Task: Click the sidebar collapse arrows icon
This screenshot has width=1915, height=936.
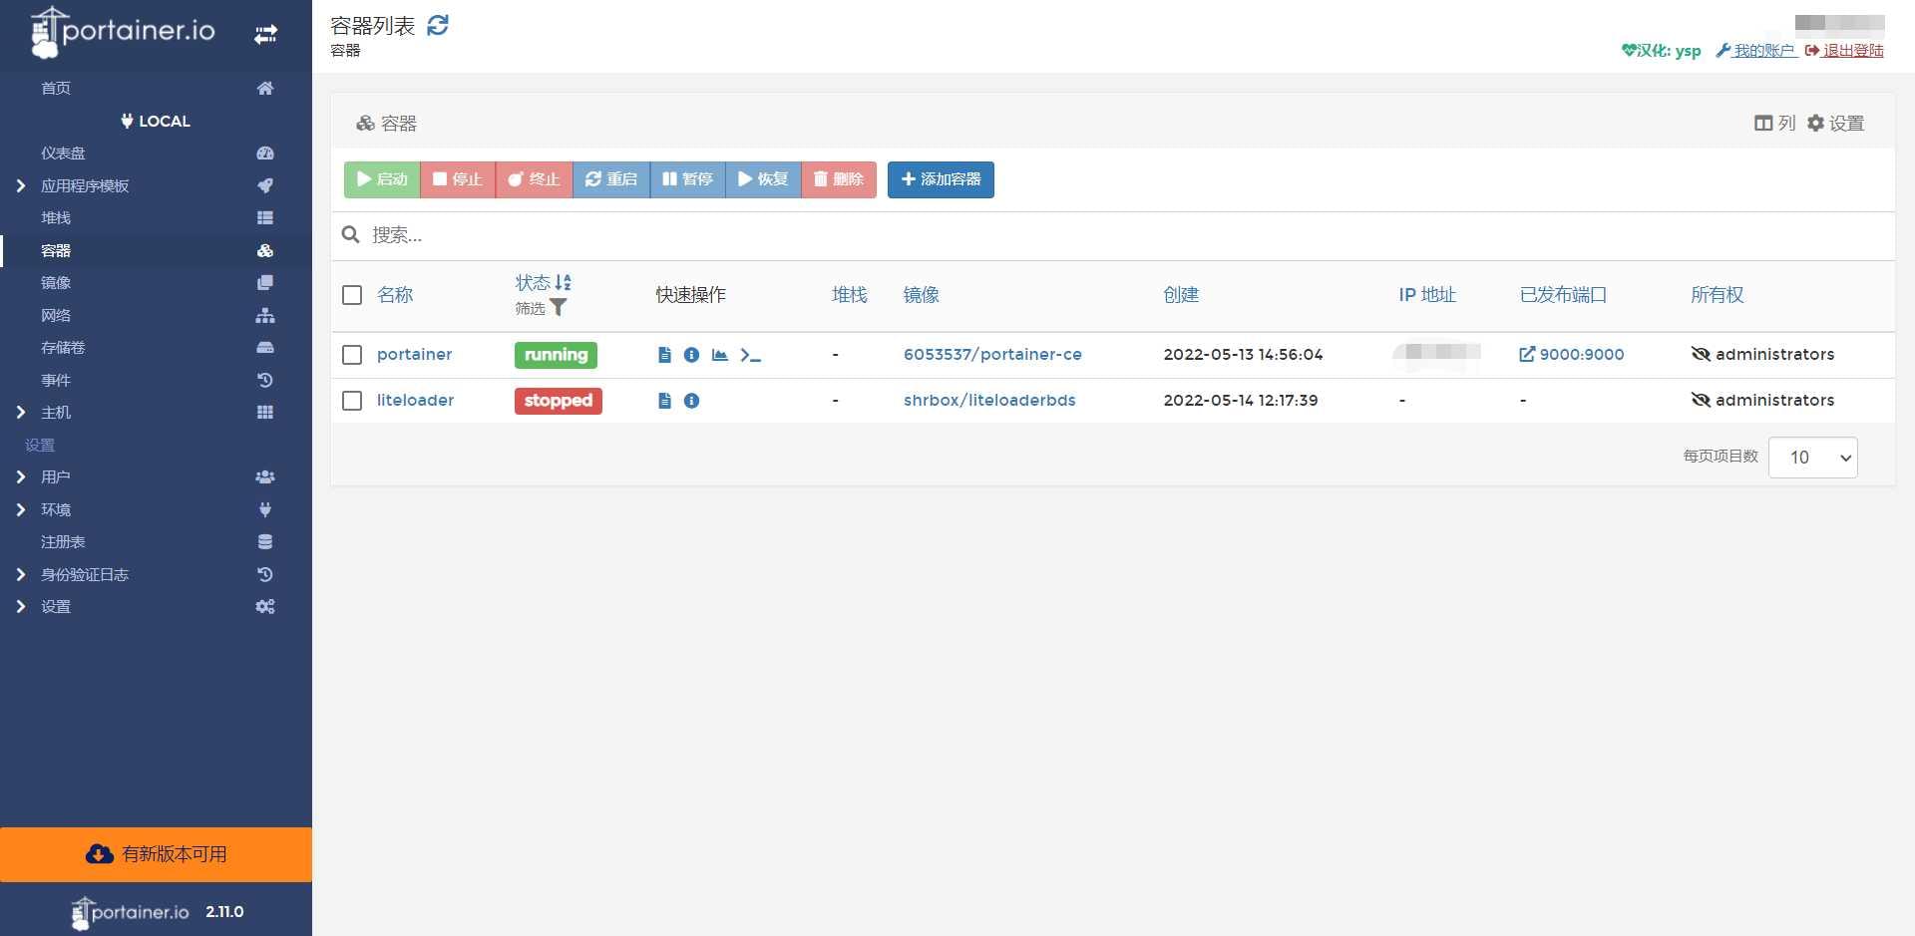Action: 265,35
